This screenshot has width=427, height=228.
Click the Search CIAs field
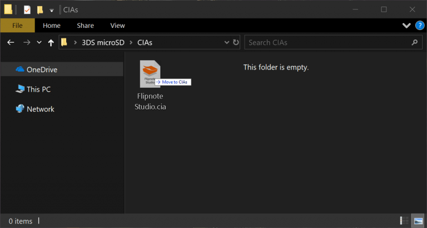click(328, 42)
